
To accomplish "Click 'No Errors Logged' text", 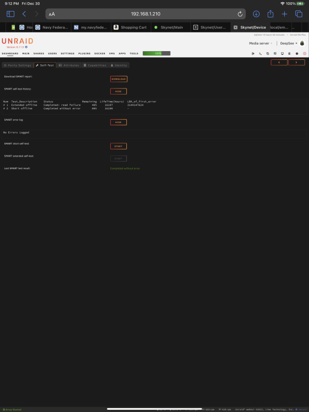I will tap(16, 133).
